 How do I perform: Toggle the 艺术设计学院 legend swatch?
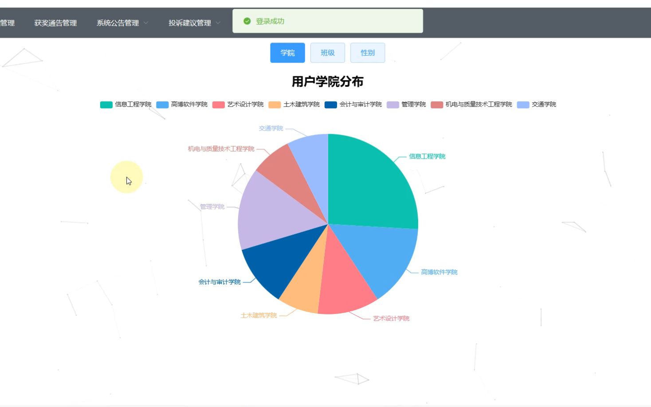[x=219, y=105]
